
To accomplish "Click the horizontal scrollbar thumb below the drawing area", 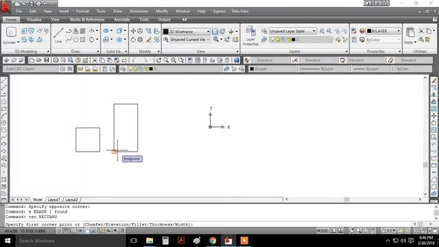I will pos(346,200).
